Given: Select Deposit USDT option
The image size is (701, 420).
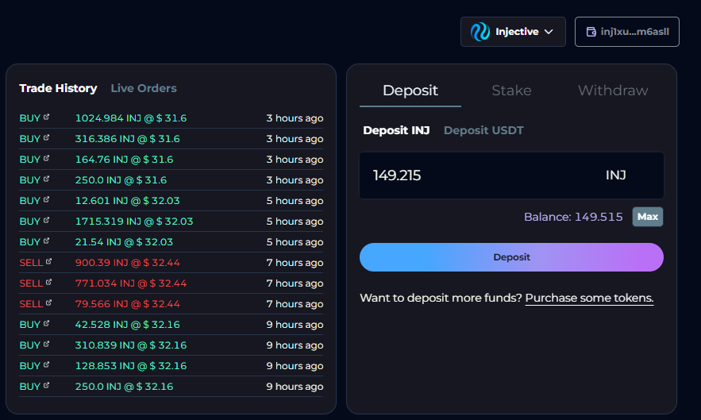Looking at the screenshot, I should 483,130.
